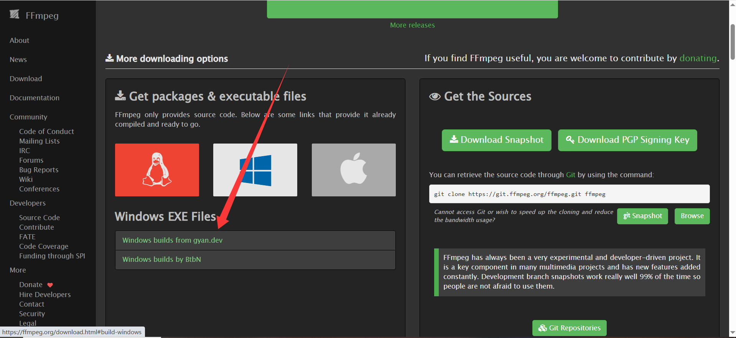
Task: Open the More section
Action: point(18,270)
